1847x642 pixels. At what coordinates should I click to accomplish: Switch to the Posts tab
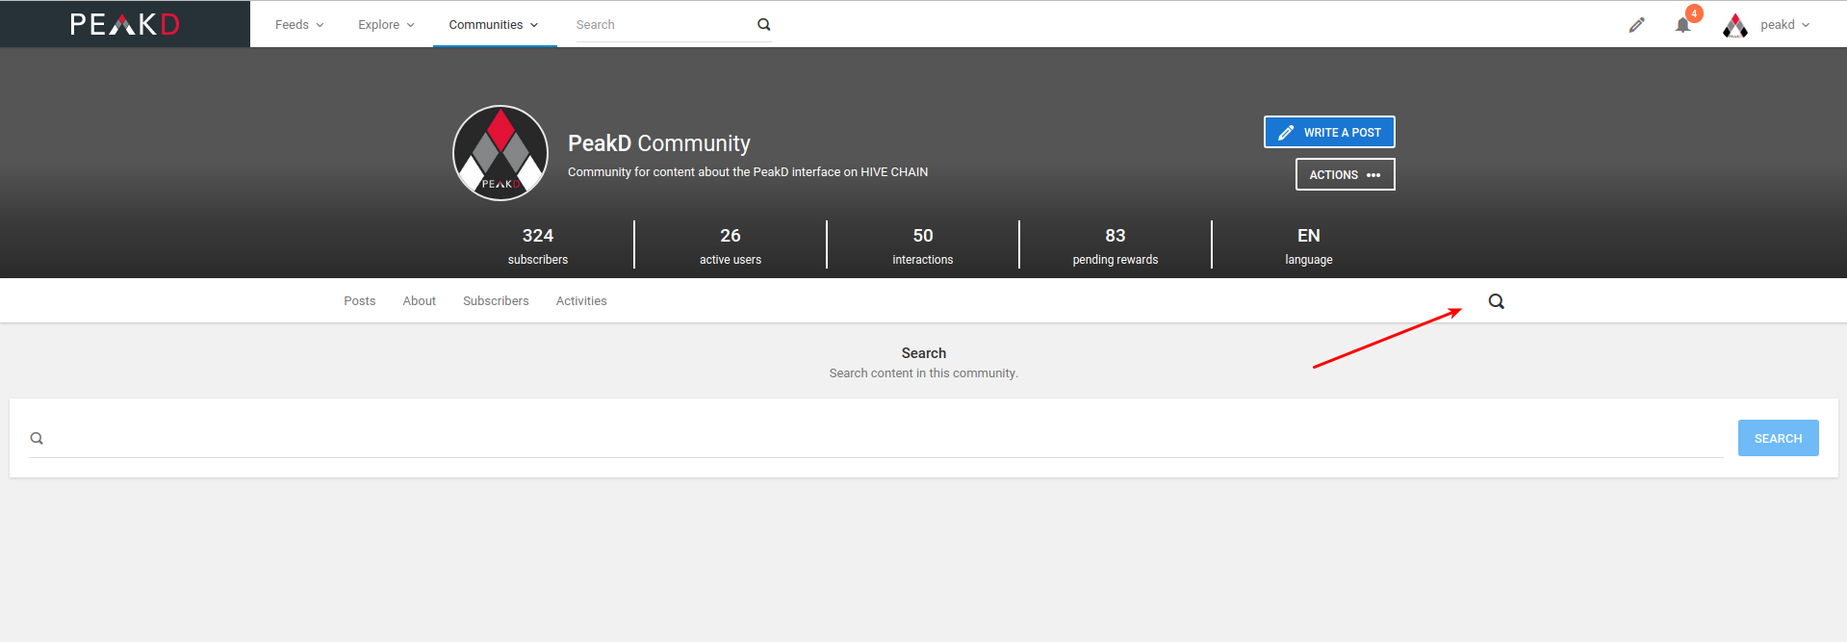coord(360,301)
